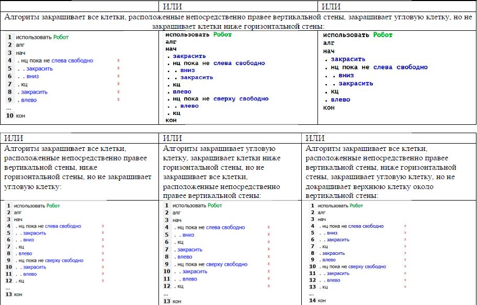
Task: Click red x beside line 9 in top-left listing
Action: point(119,100)
